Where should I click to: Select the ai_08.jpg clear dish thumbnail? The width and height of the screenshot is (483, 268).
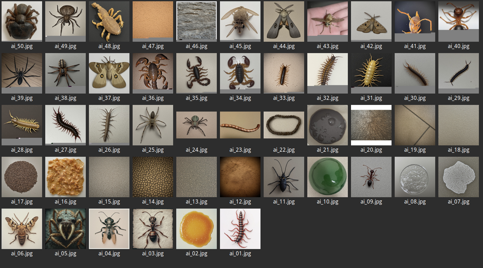tap(415, 177)
